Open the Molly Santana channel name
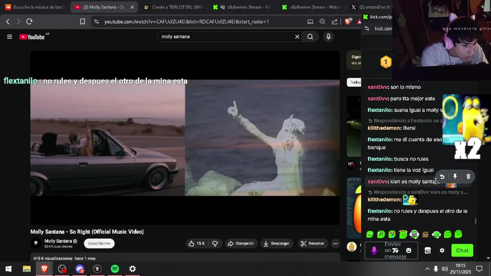491x276 pixels. tap(58, 241)
